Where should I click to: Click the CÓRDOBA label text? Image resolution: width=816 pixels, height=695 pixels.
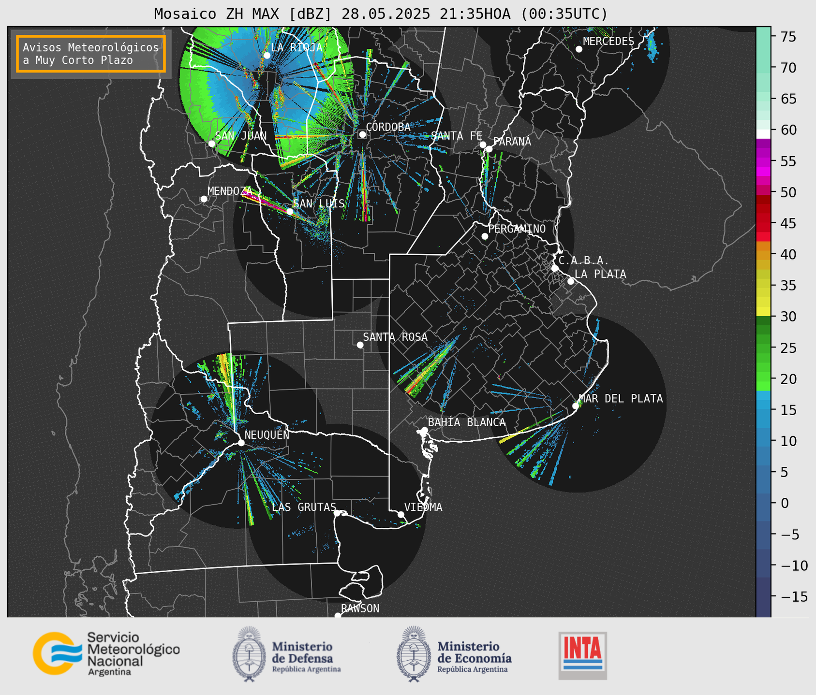point(388,127)
